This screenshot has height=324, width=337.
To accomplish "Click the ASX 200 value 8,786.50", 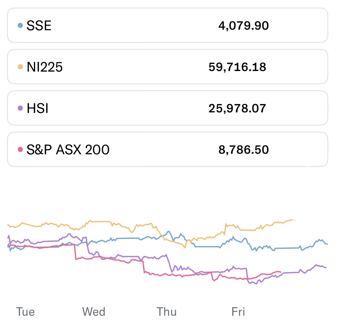I will (x=243, y=150).
